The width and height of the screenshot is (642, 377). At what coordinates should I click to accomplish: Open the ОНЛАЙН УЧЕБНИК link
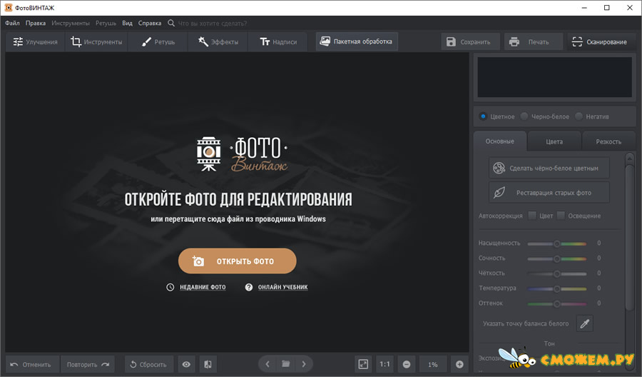tap(282, 287)
